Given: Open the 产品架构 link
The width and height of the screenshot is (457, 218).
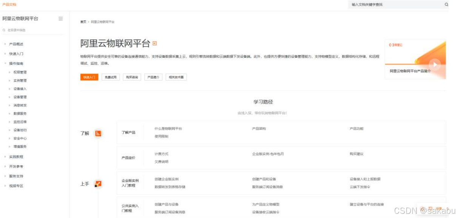Looking at the screenshot, I should pos(259,129).
